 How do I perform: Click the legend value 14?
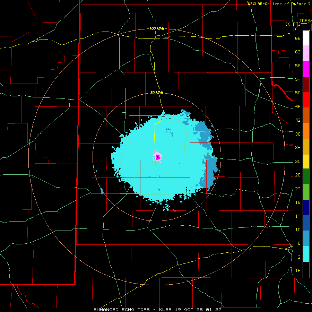coord(298,216)
